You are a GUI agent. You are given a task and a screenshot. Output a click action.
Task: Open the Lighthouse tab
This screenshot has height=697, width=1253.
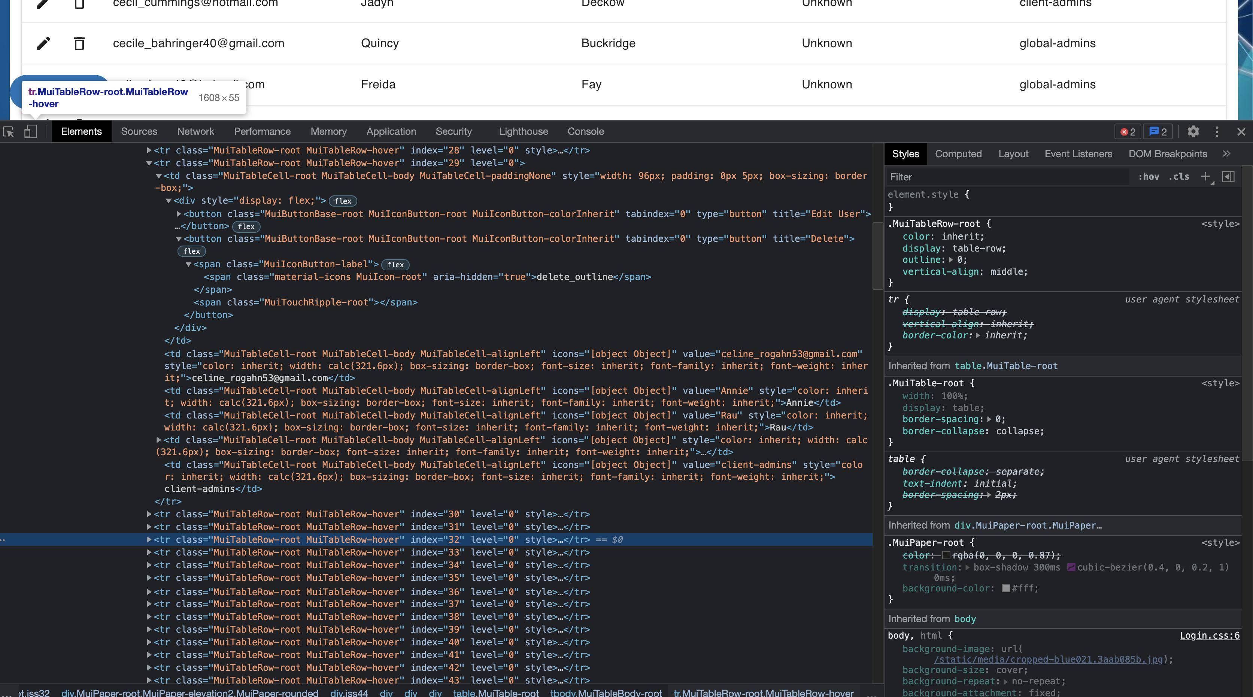click(524, 132)
